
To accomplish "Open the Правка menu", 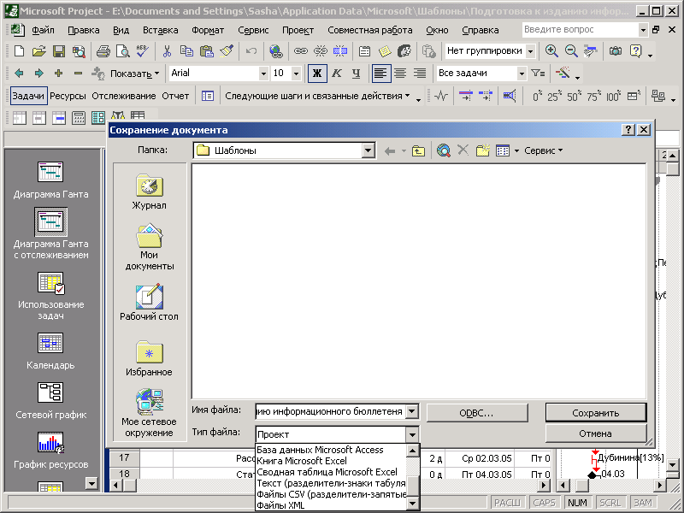I will 83,30.
